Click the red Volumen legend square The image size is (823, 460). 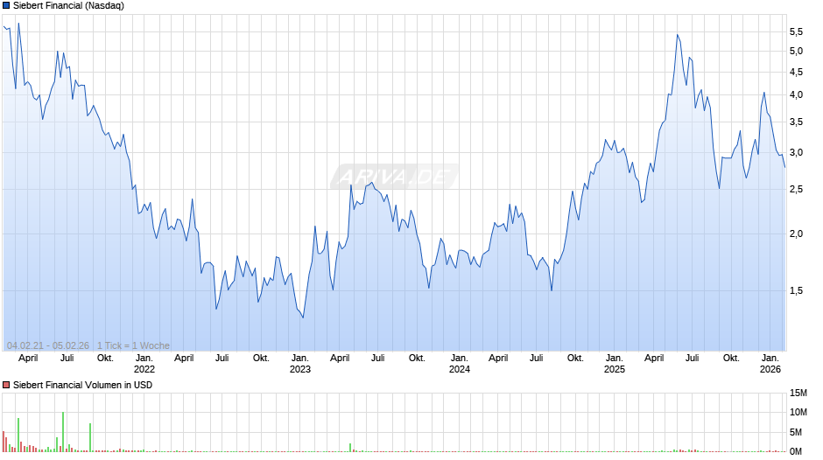point(6,385)
